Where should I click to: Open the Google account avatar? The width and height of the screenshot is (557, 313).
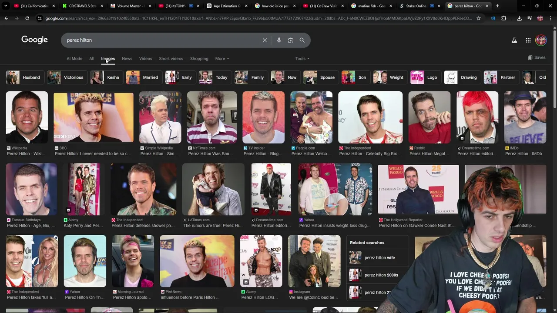click(541, 40)
